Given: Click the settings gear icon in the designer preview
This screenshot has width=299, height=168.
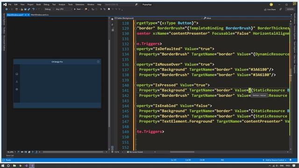Looking at the screenshot, I should [17, 89].
